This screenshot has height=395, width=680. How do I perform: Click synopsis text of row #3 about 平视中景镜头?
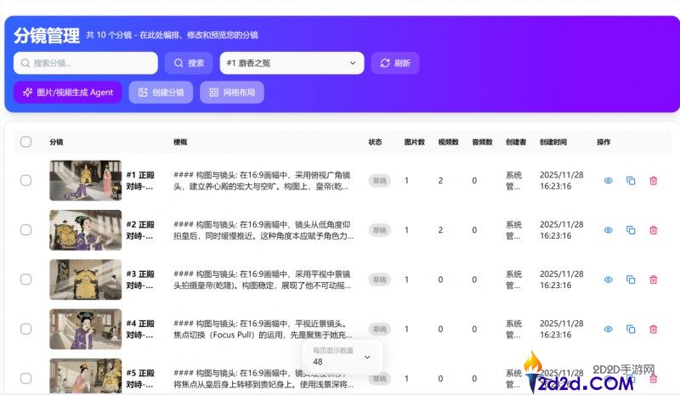coord(263,279)
